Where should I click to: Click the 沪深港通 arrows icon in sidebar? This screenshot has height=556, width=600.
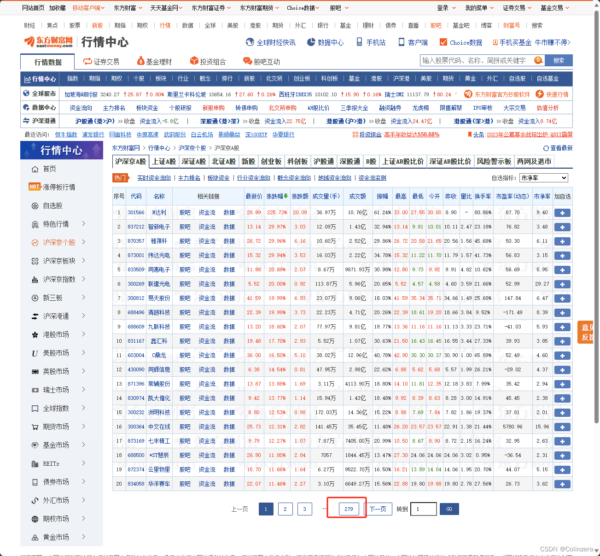tap(35, 316)
